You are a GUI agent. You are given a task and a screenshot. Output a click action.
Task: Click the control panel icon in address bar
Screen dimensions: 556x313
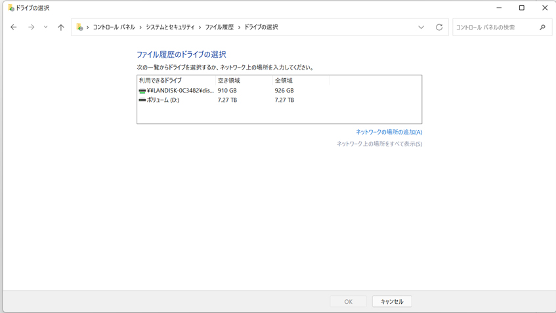click(x=79, y=28)
